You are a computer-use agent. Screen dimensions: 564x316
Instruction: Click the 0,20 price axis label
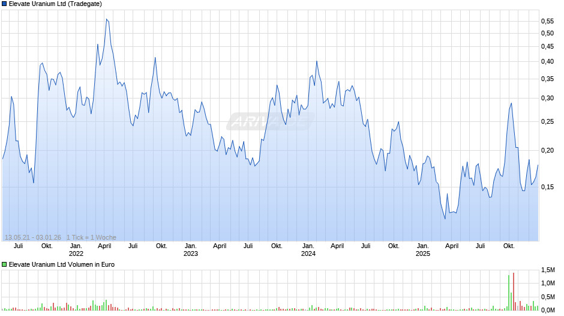pos(547,150)
